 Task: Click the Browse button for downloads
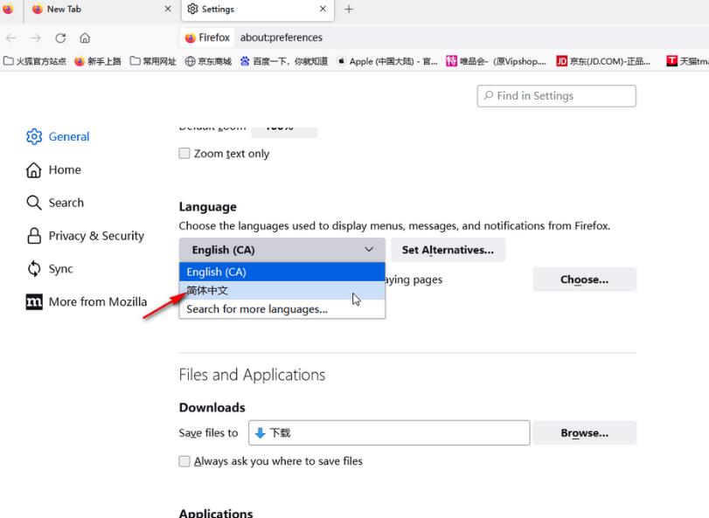(x=584, y=432)
